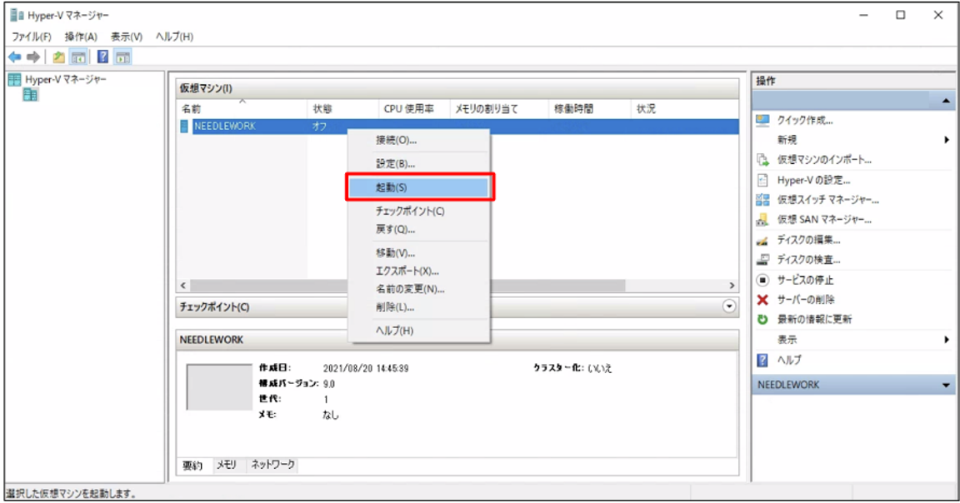Switch to the ネットワーク tab

click(x=272, y=465)
